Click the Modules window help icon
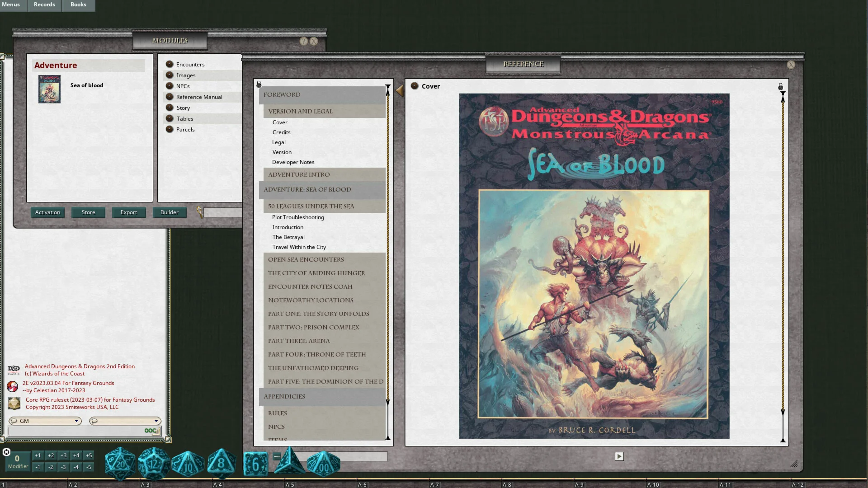Image resolution: width=868 pixels, height=488 pixels. [x=304, y=41]
